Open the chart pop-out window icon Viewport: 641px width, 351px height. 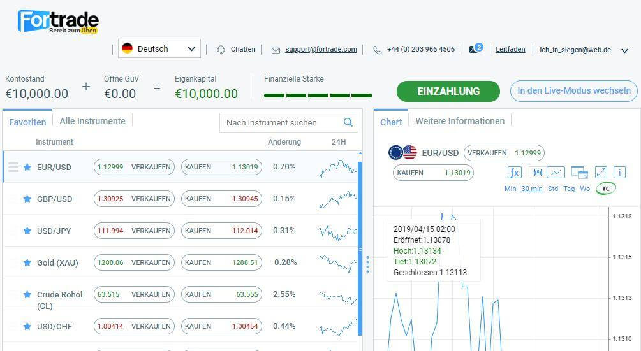[579, 172]
